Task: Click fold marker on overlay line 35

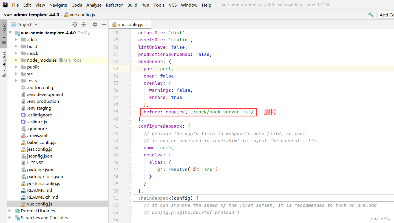Action: (x=131, y=83)
